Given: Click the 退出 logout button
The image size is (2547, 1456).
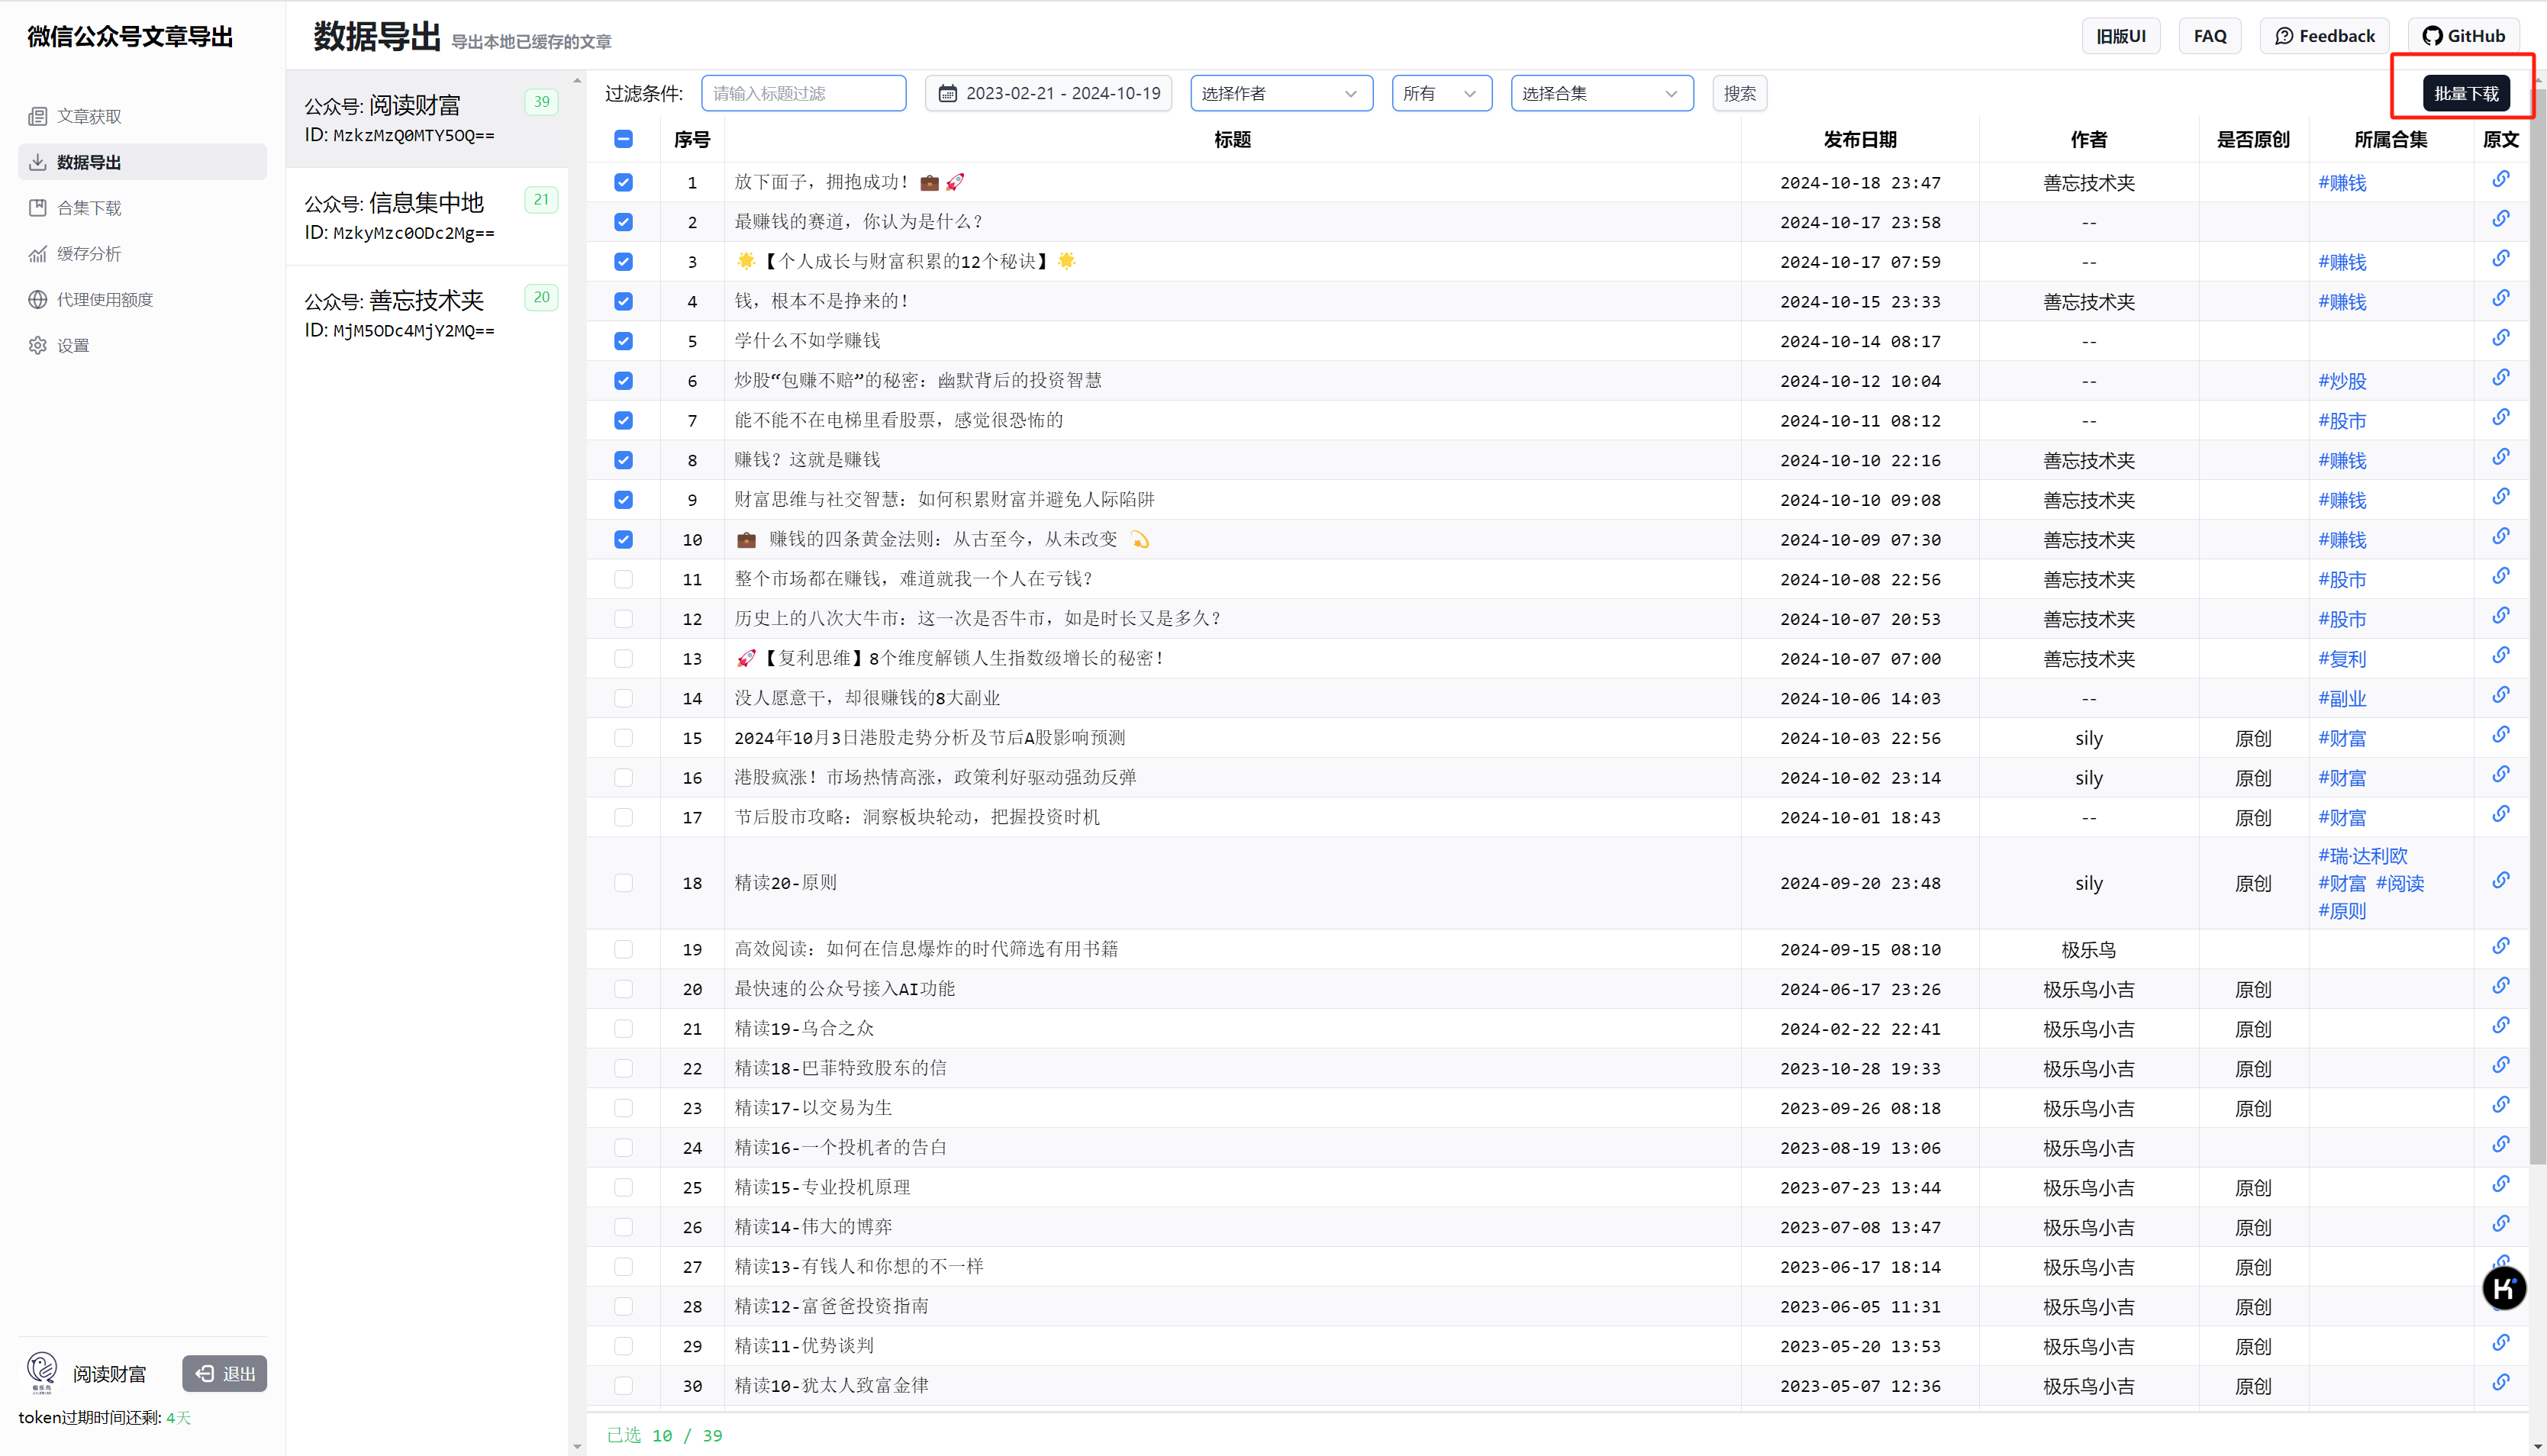Looking at the screenshot, I should coord(224,1373).
